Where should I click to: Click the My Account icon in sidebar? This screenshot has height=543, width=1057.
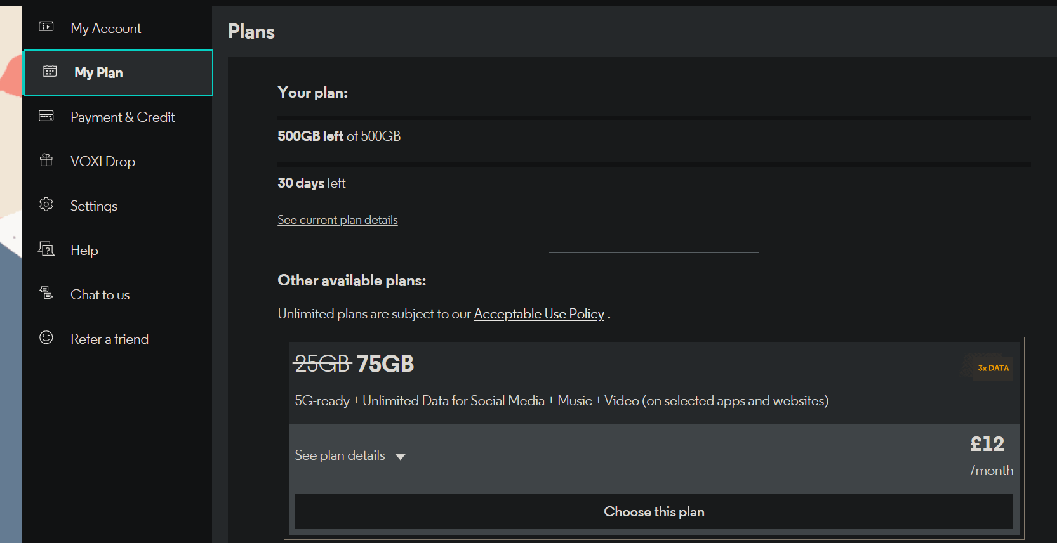(x=46, y=27)
